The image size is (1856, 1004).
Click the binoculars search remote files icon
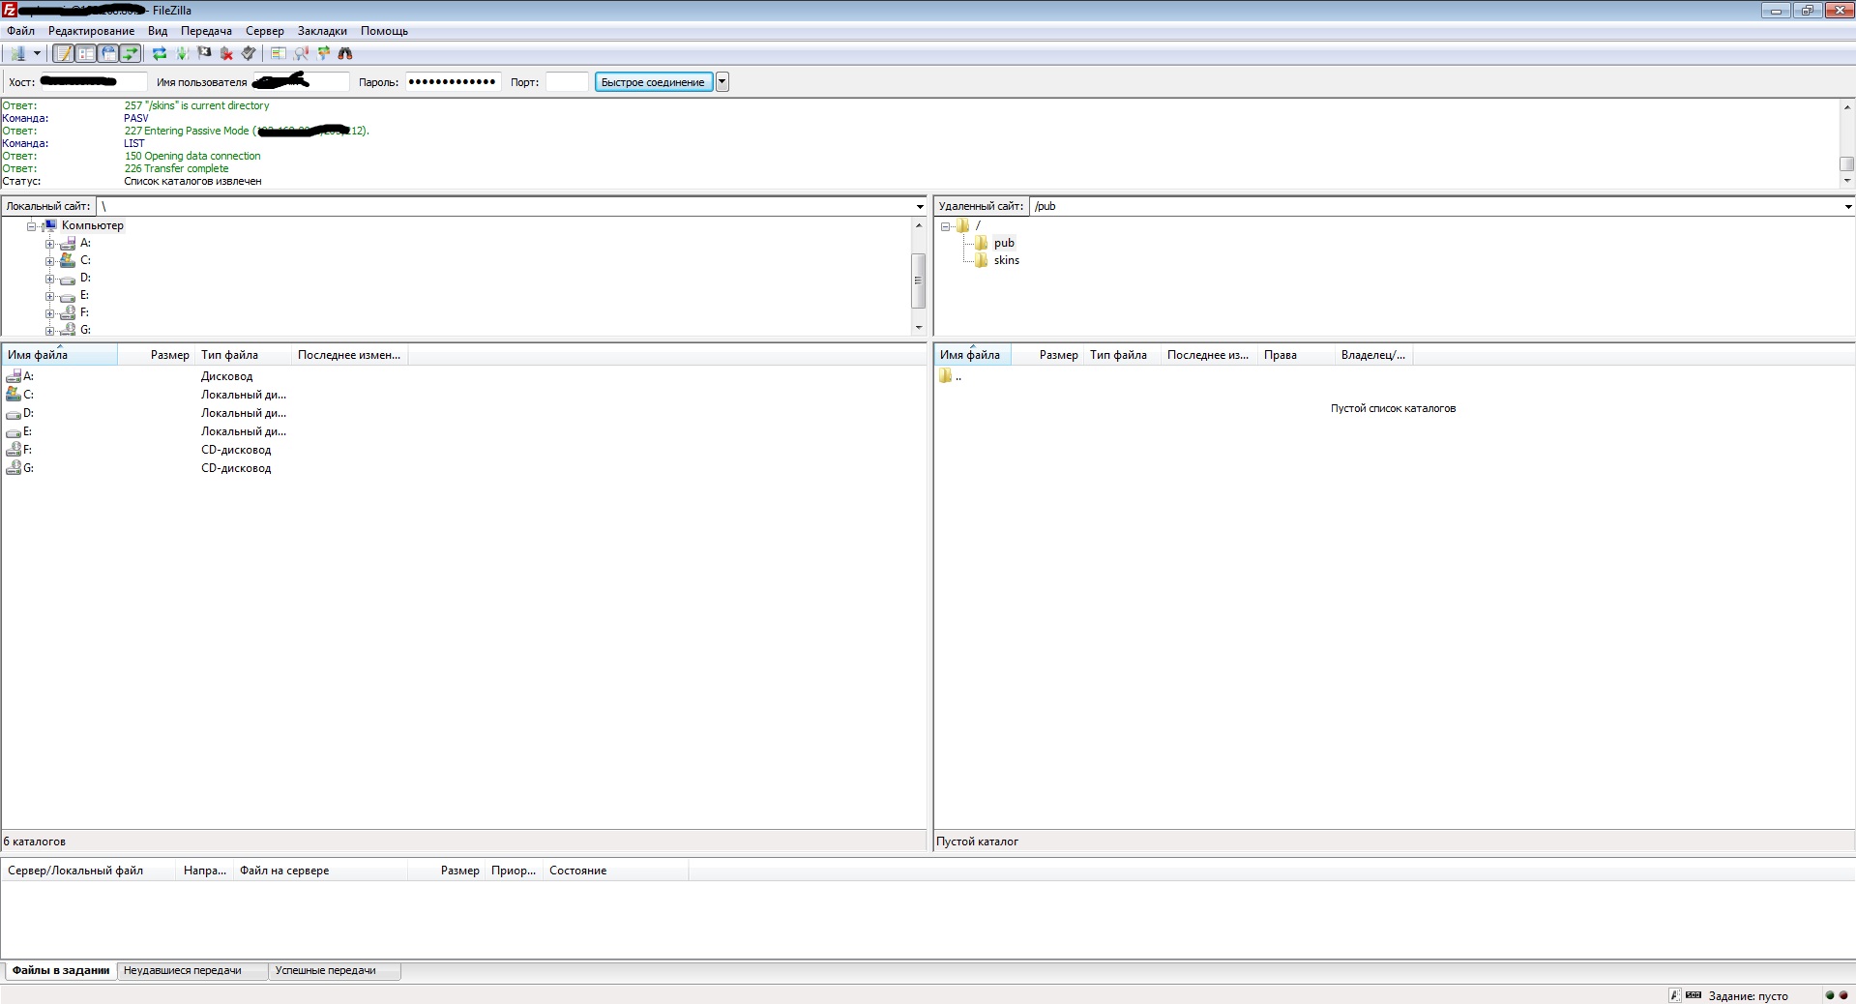[x=345, y=54]
